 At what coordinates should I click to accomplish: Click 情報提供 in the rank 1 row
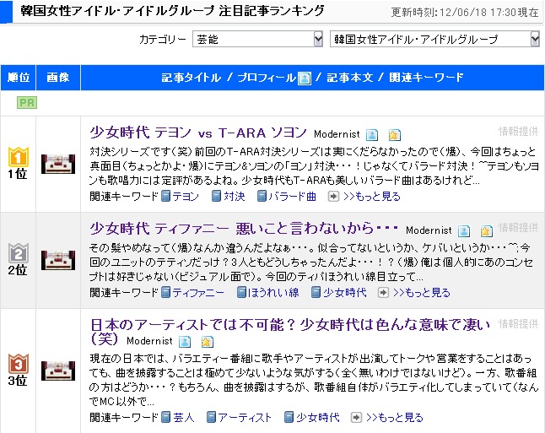tap(518, 131)
